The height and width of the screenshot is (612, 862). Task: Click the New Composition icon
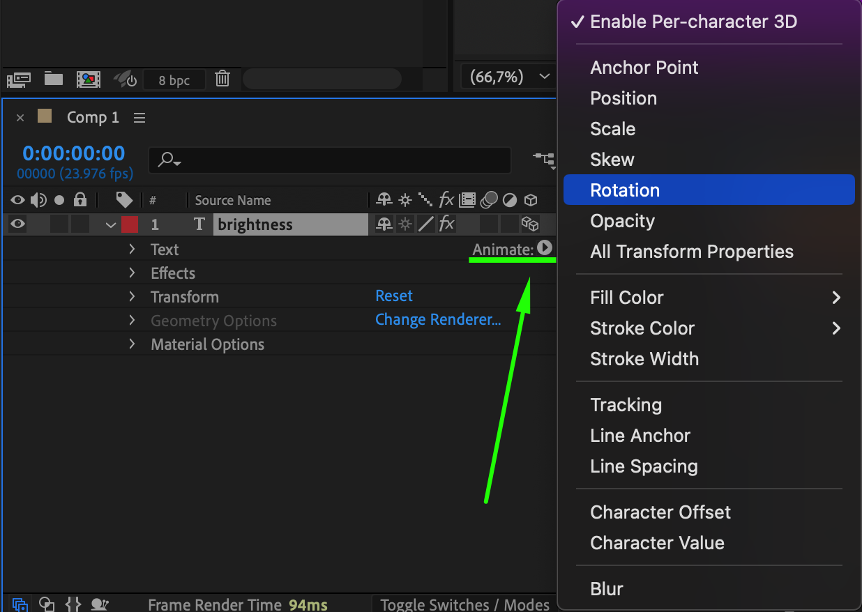[89, 79]
